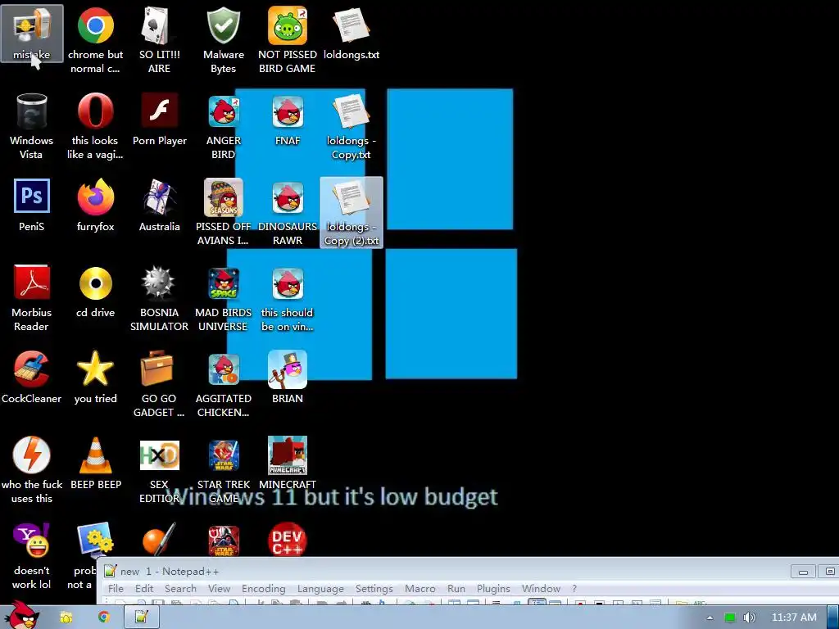Open the Run menu in Notepad++
Image resolution: width=839 pixels, height=629 pixels.
[456, 588]
